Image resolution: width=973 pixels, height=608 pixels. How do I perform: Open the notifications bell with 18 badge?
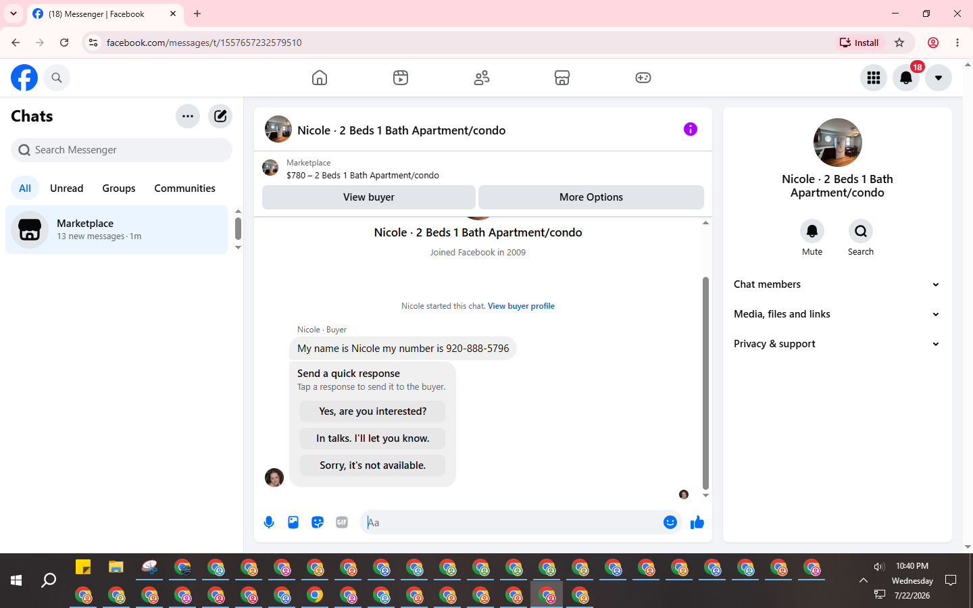pos(906,78)
